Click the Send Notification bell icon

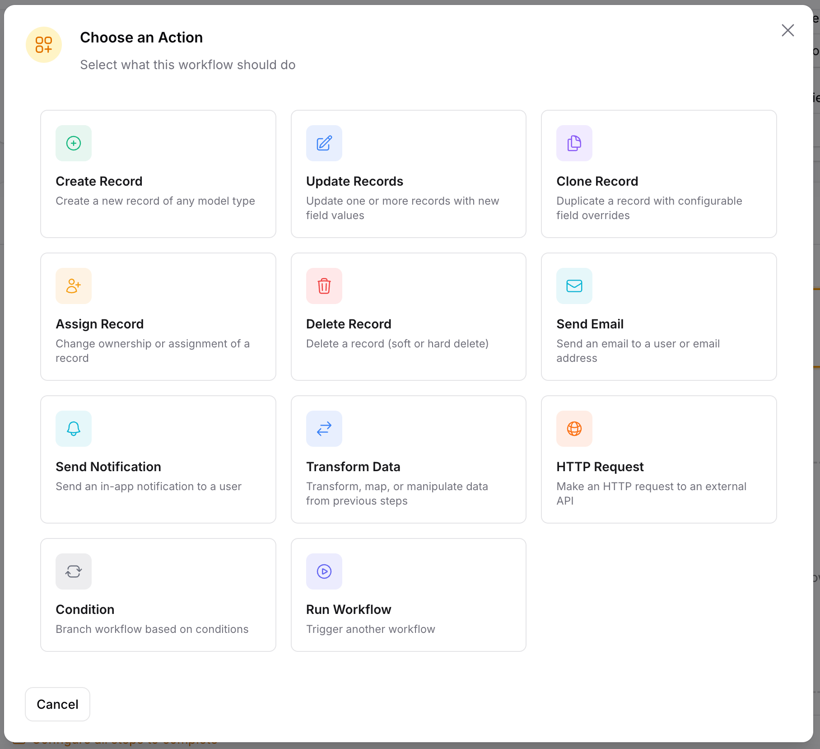click(73, 428)
